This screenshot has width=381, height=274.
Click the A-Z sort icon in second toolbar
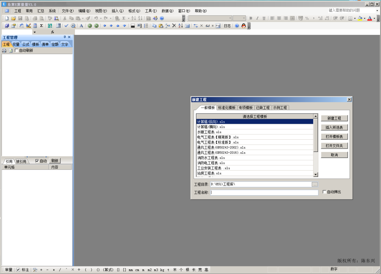coord(181,26)
